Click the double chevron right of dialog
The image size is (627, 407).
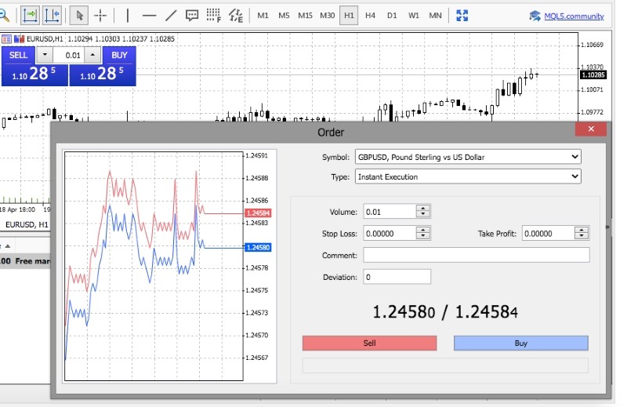click(x=607, y=227)
